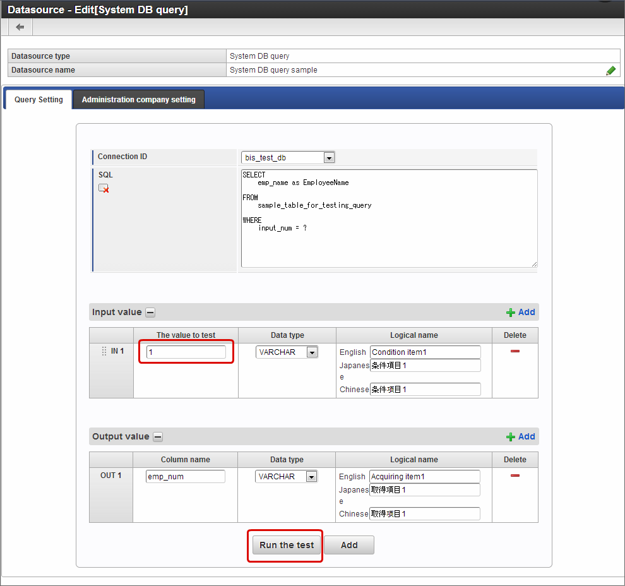
Task: Edit the Japanese logical name for IN 1
Action: click(x=426, y=365)
